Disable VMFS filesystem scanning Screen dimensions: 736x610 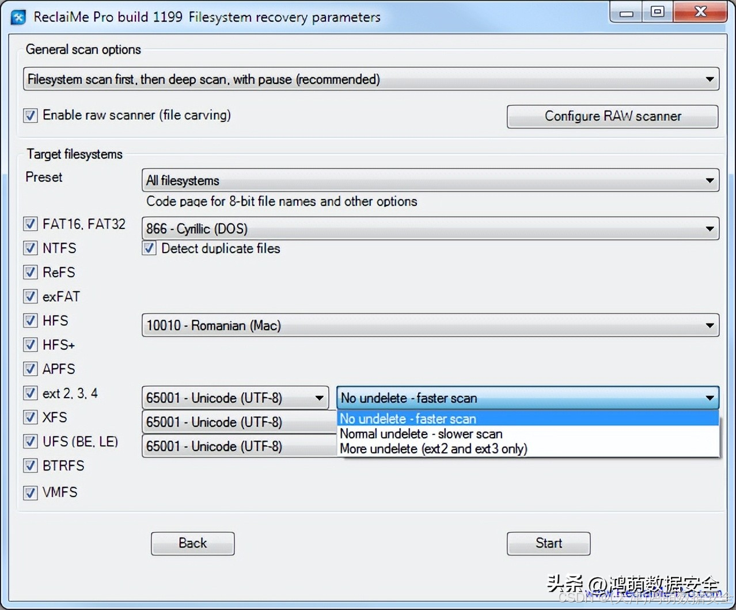coord(30,492)
